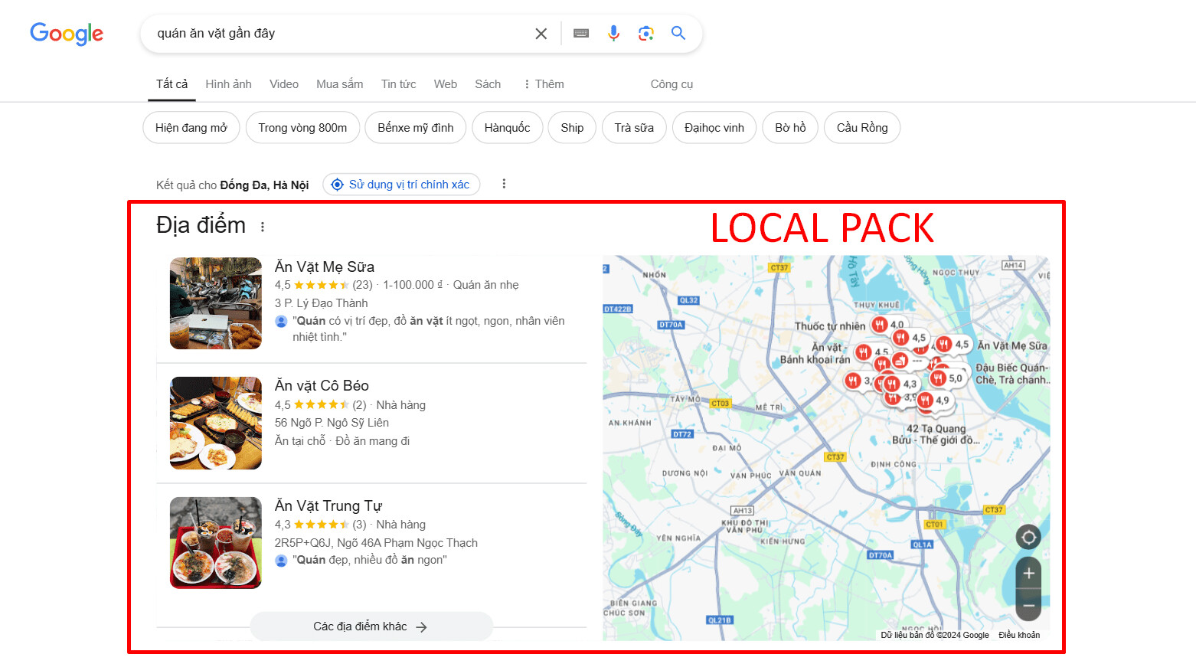This screenshot has width=1196, height=664.
Task: Open the three-dot menu beside Địa điểm
Action: 263,227
